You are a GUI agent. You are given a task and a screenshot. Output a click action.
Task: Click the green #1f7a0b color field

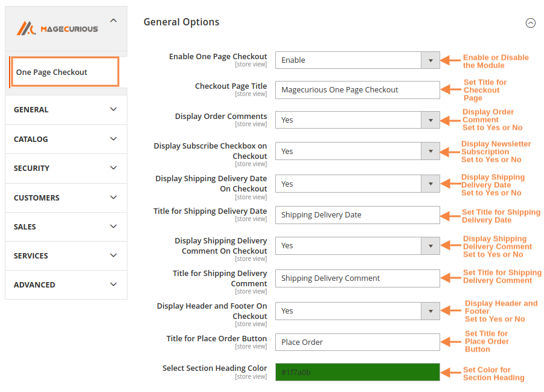pyautogui.click(x=357, y=371)
